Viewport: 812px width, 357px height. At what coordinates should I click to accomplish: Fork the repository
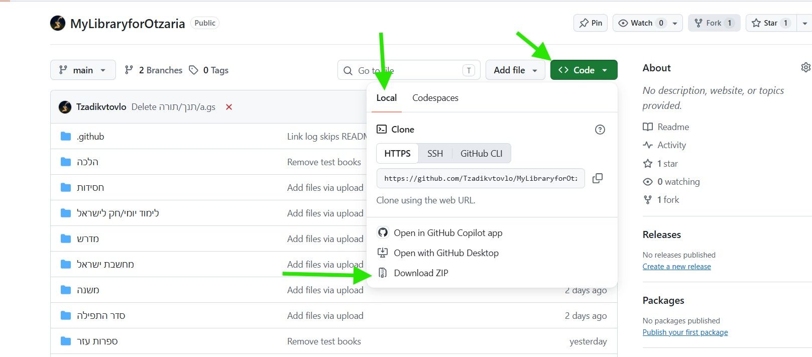coord(714,23)
